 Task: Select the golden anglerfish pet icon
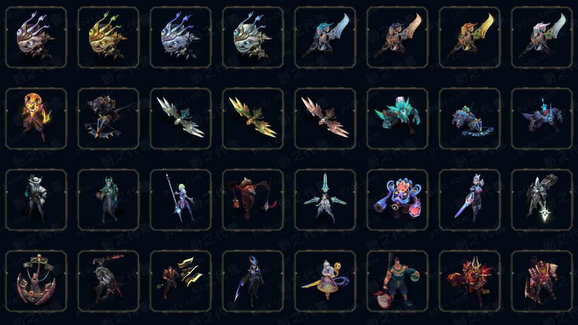point(108,37)
